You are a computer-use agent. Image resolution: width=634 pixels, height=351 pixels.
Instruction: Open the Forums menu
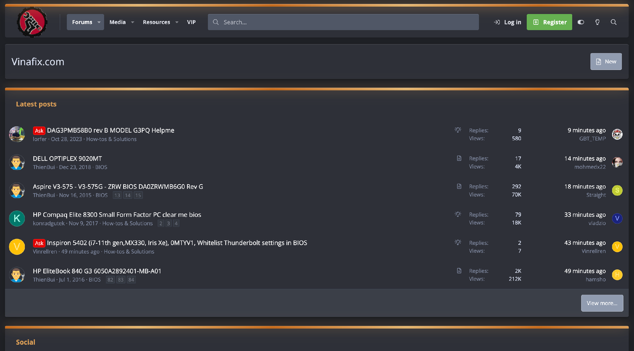[x=82, y=22]
